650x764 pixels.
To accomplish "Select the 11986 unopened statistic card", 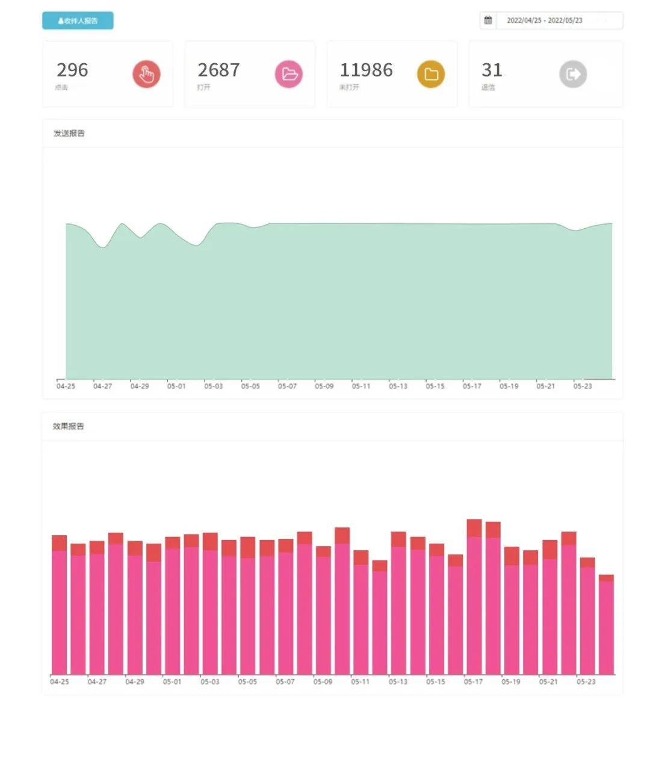I will pyautogui.click(x=392, y=74).
